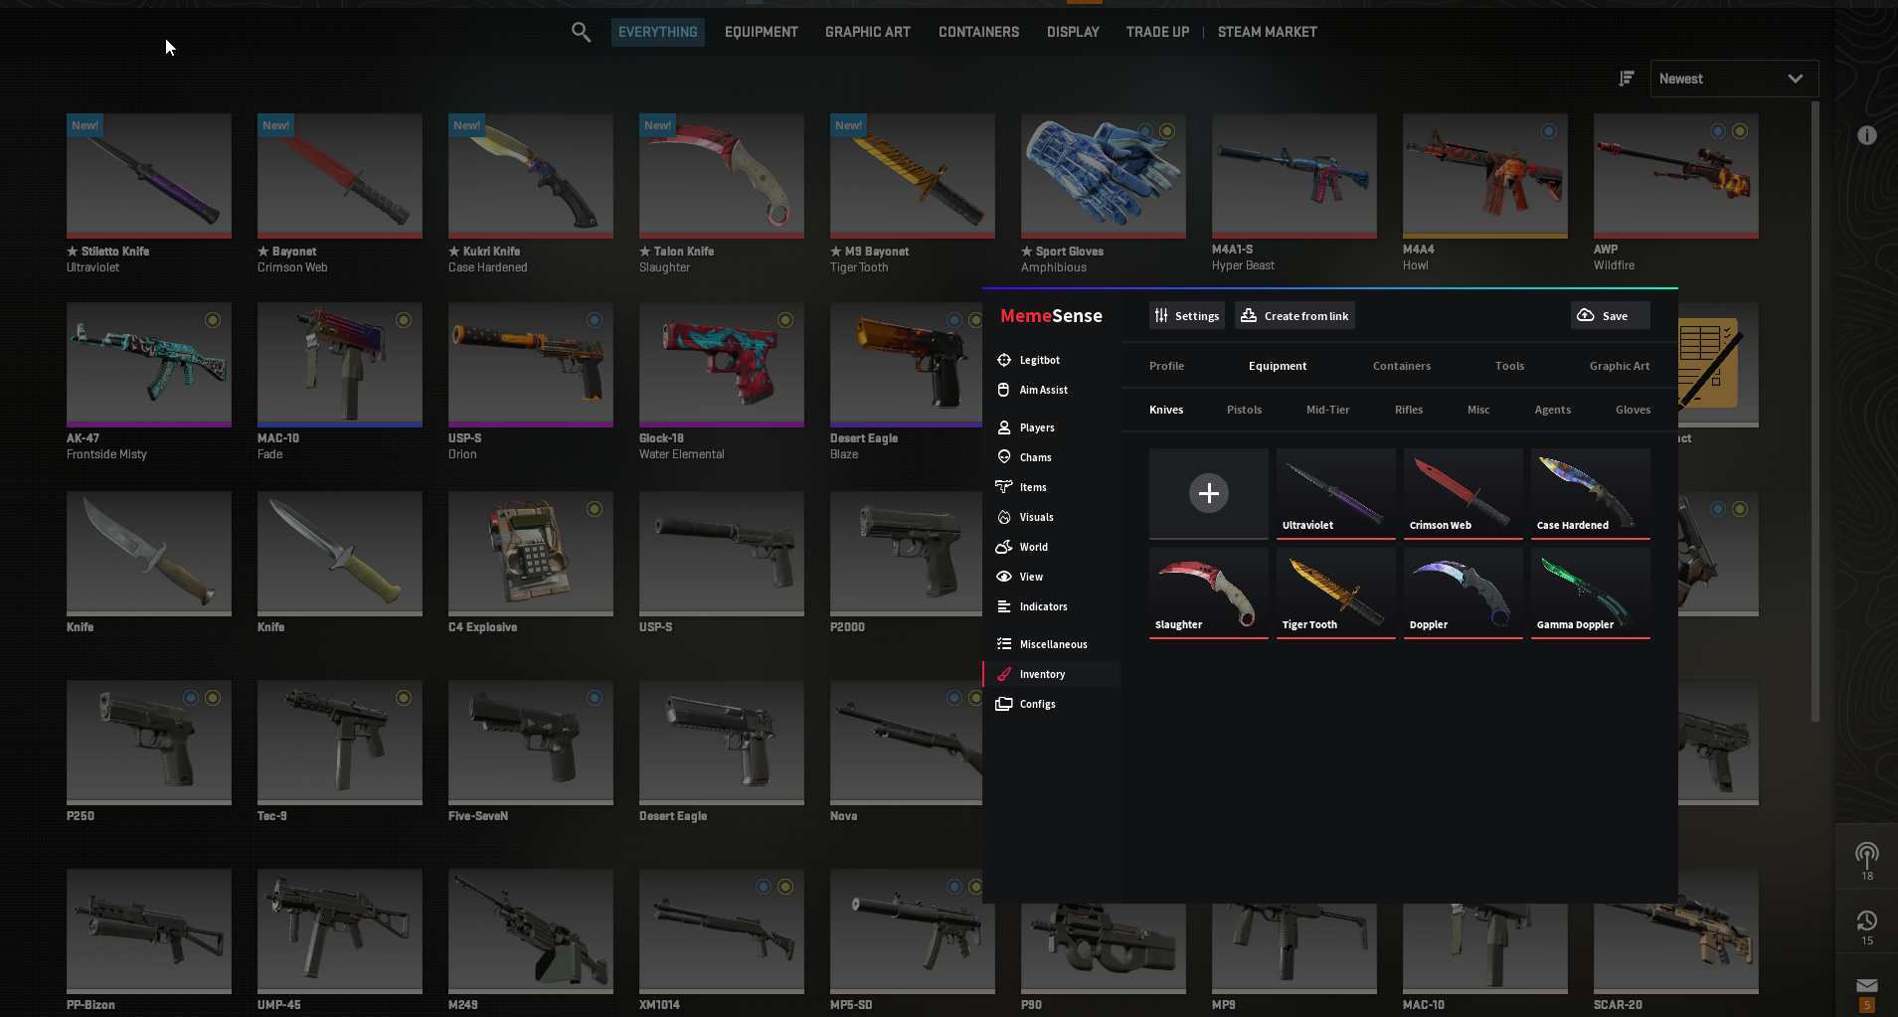Switch to the EQUIPMENT inventory tab
Image resolution: width=1898 pixels, height=1017 pixels.
(761, 32)
